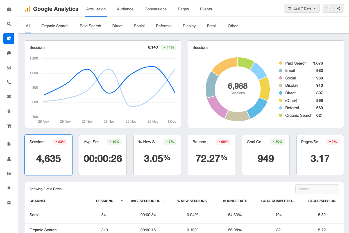This screenshot has height=233, width=349.
Task: Select the Organic Search channel tab
Action: 55,26
